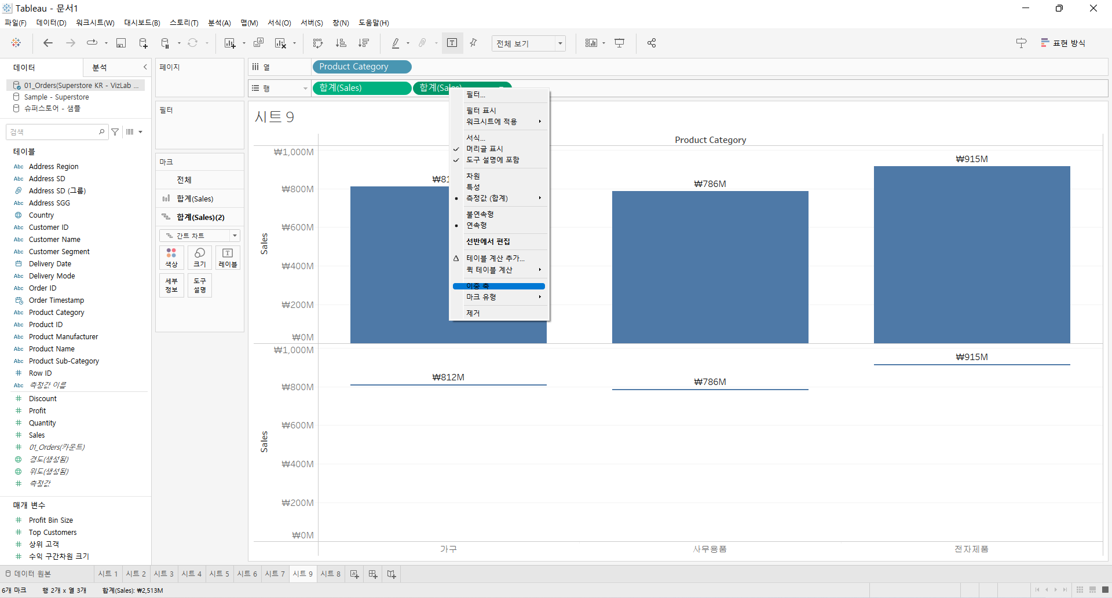Open the 데이터 원본 tab button
Viewport: 1112px width, 598px height.
(x=28, y=574)
